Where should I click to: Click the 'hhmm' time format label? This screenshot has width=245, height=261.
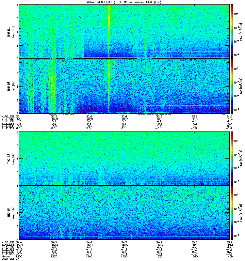6,256
